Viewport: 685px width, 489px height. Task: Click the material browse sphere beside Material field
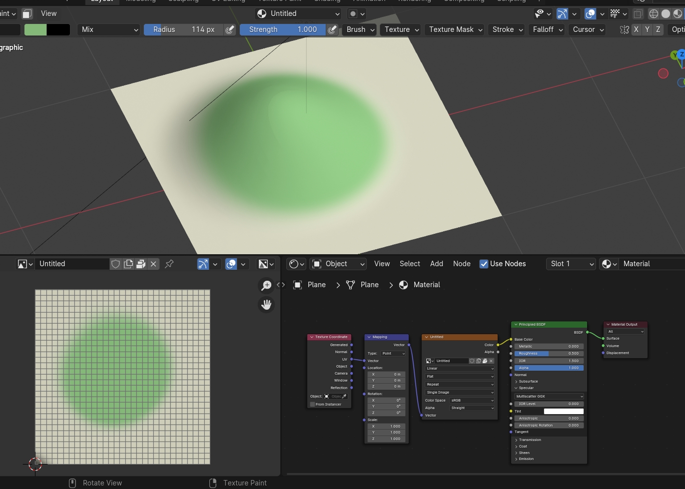click(x=610, y=264)
